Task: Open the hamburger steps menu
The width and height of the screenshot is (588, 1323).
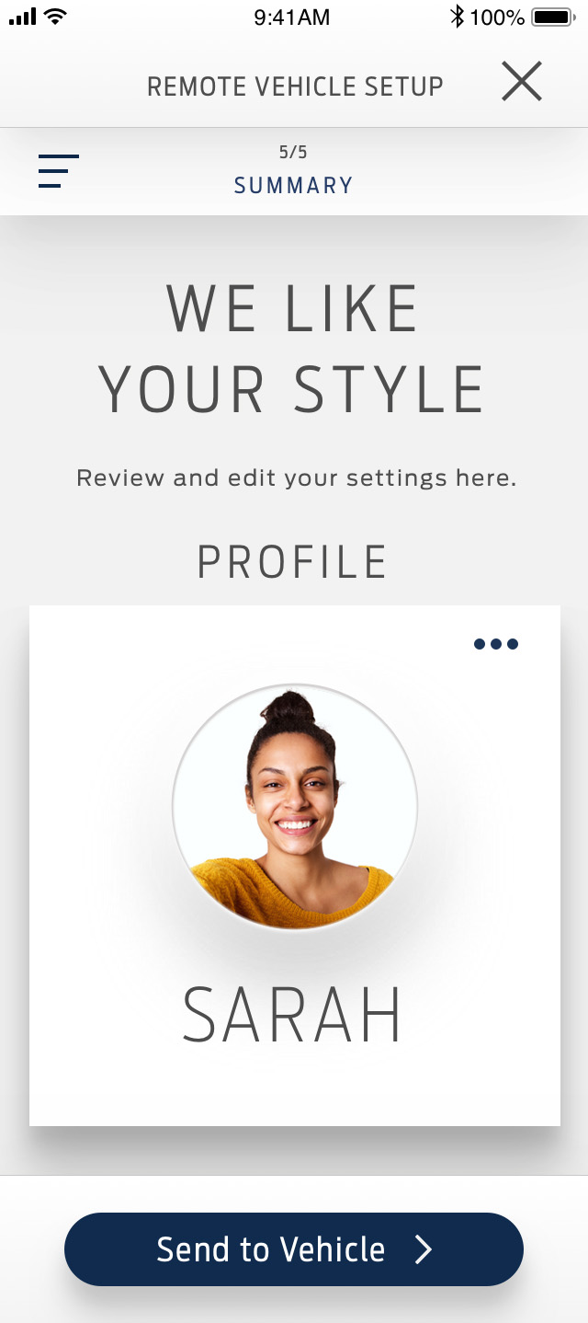Action: tap(59, 171)
